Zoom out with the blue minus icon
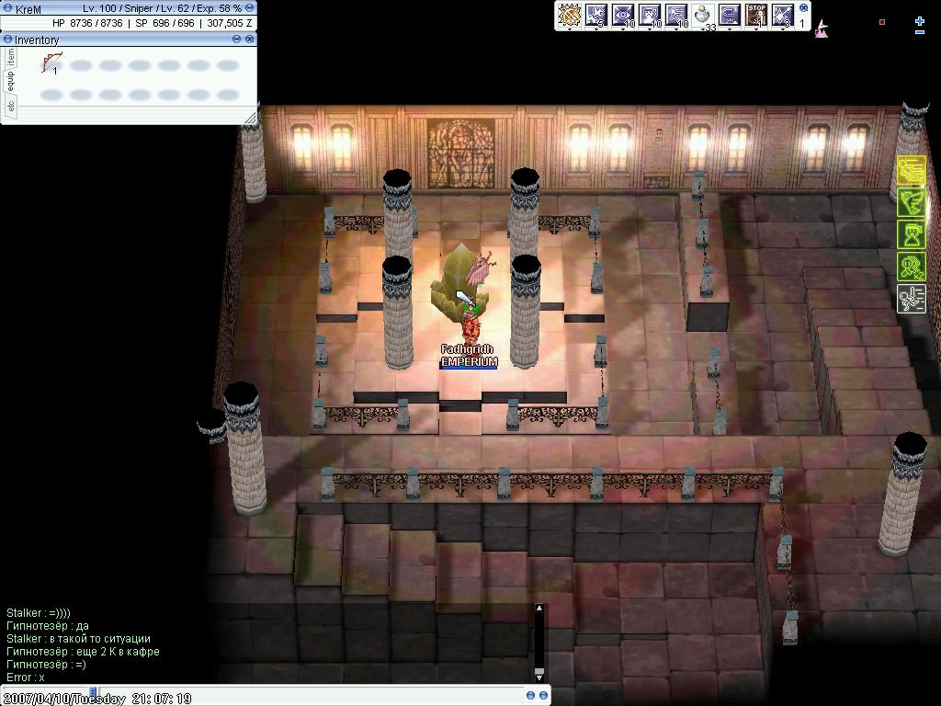This screenshot has height=706, width=941. click(x=920, y=32)
